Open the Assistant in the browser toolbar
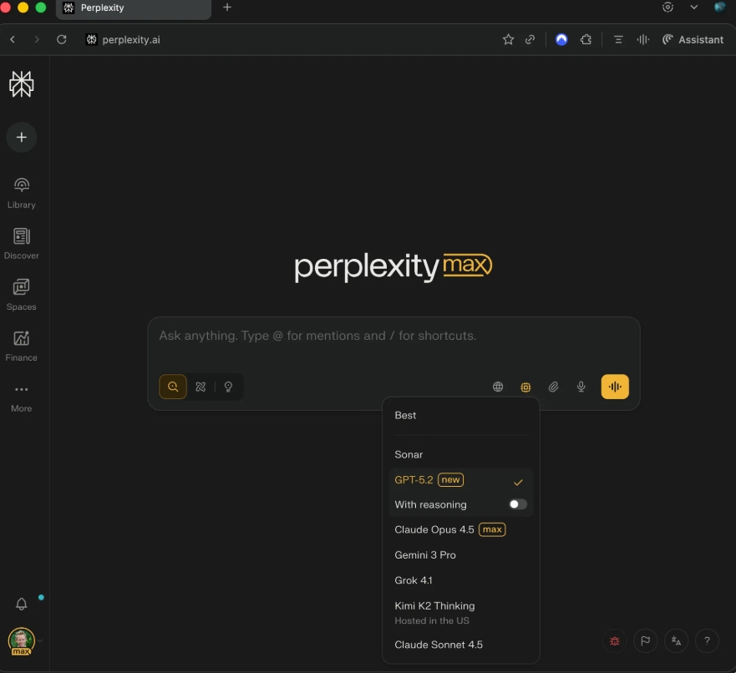Viewport: 736px width, 673px height. [x=693, y=39]
